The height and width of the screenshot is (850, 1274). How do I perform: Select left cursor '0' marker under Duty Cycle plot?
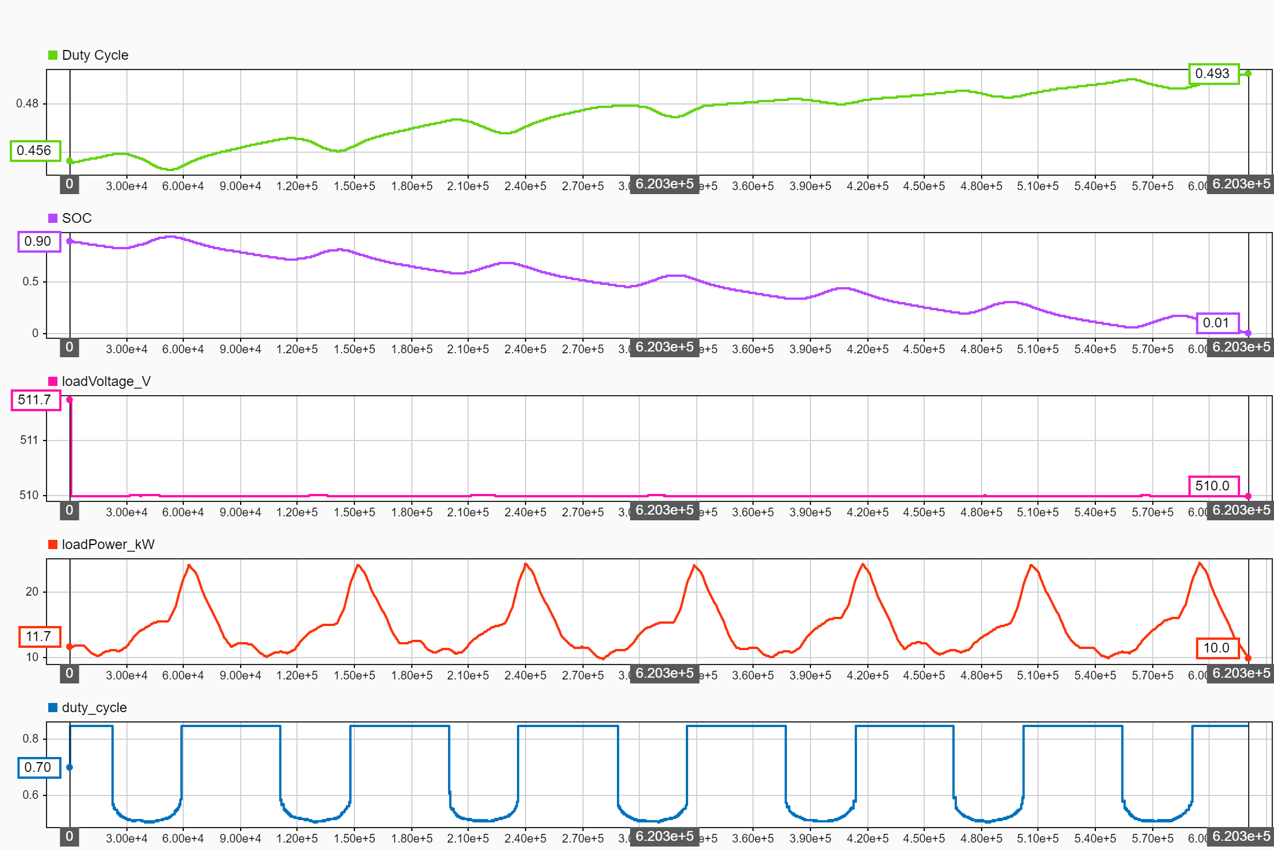70,184
